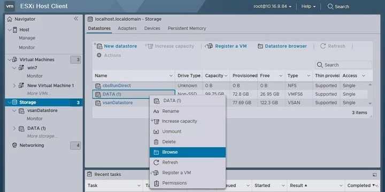Viewport: 385px width, 192px height.
Task: Click the Unmount icon in context menu
Action: (x=156, y=132)
